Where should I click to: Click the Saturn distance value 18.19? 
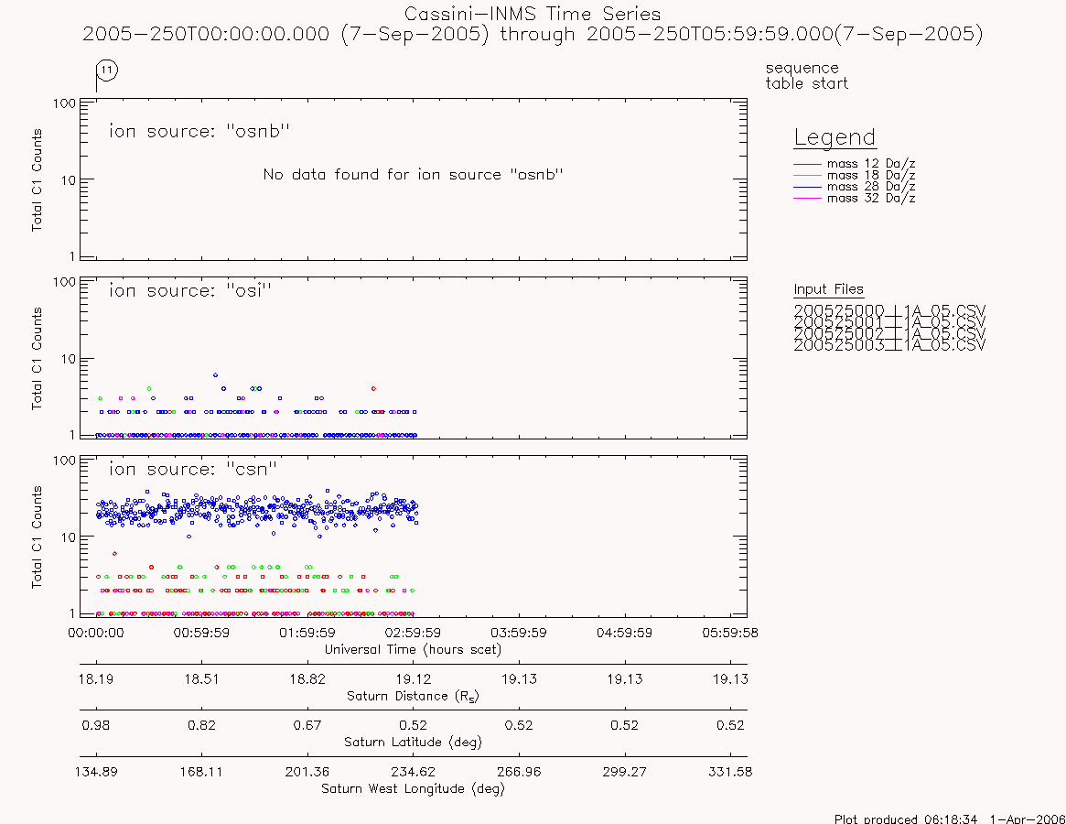96,679
